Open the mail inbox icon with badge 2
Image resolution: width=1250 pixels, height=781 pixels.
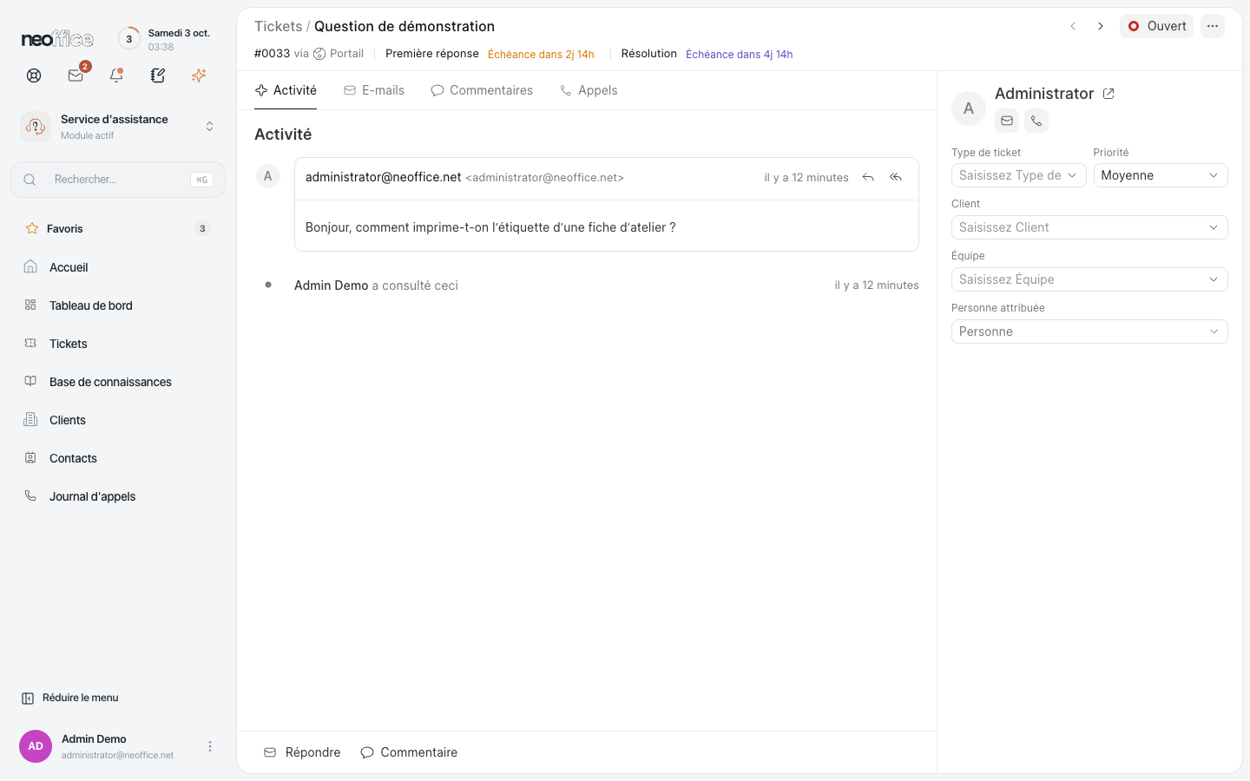[x=76, y=75]
